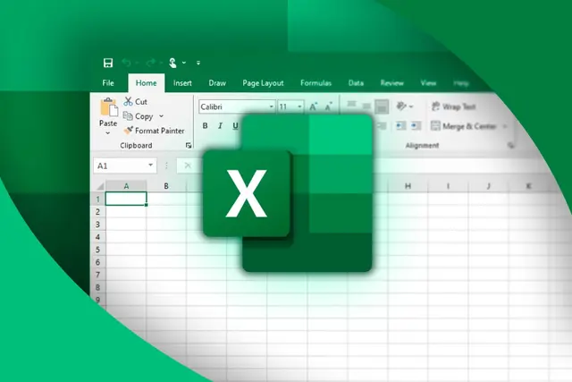Screen dimensions: 572x382
Task: Open Customize Quick Access Toolbar dropdown
Action: tap(198, 63)
